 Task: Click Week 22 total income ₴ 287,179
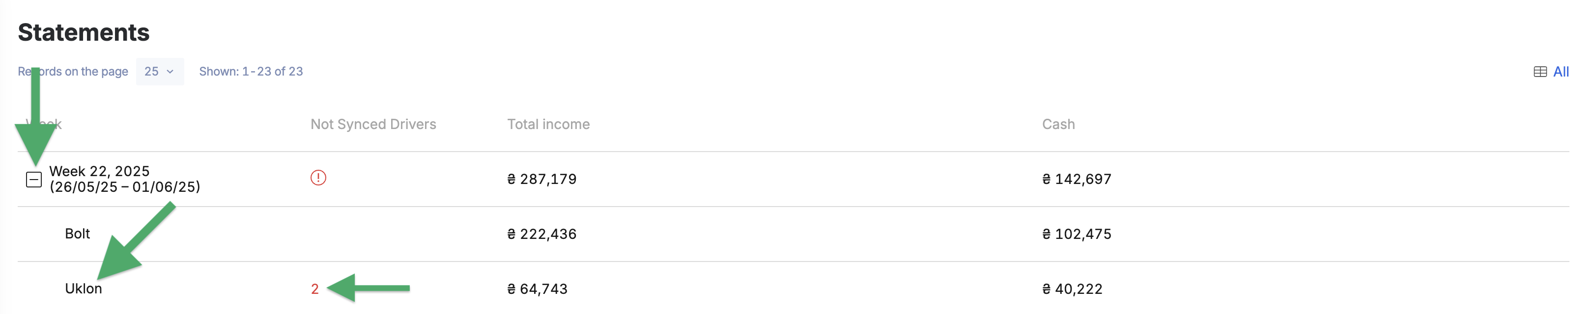tap(541, 179)
